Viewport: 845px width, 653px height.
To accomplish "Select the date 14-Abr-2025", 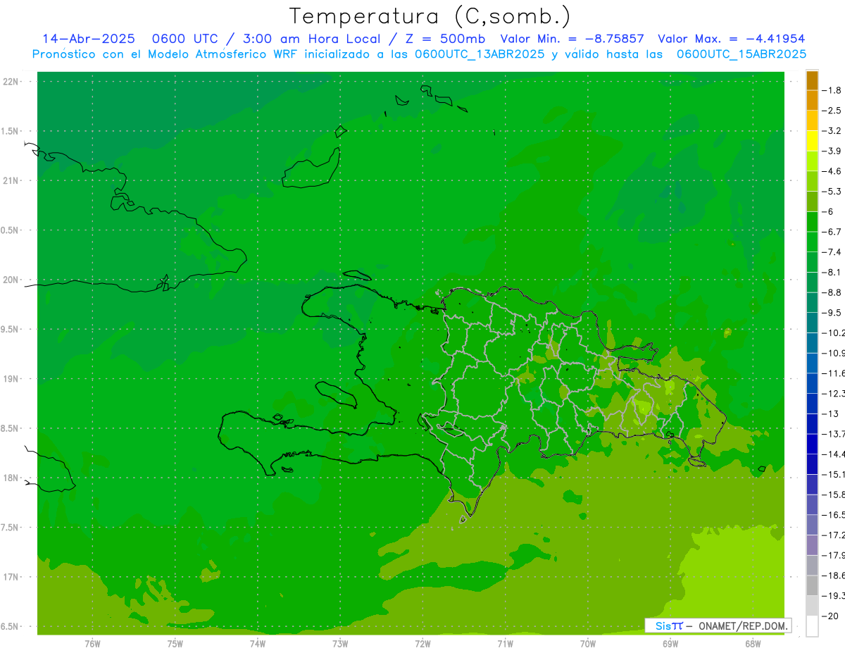I will click(89, 39).
